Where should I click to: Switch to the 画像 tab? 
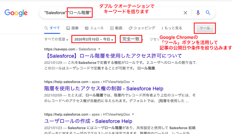pos(72,28)
